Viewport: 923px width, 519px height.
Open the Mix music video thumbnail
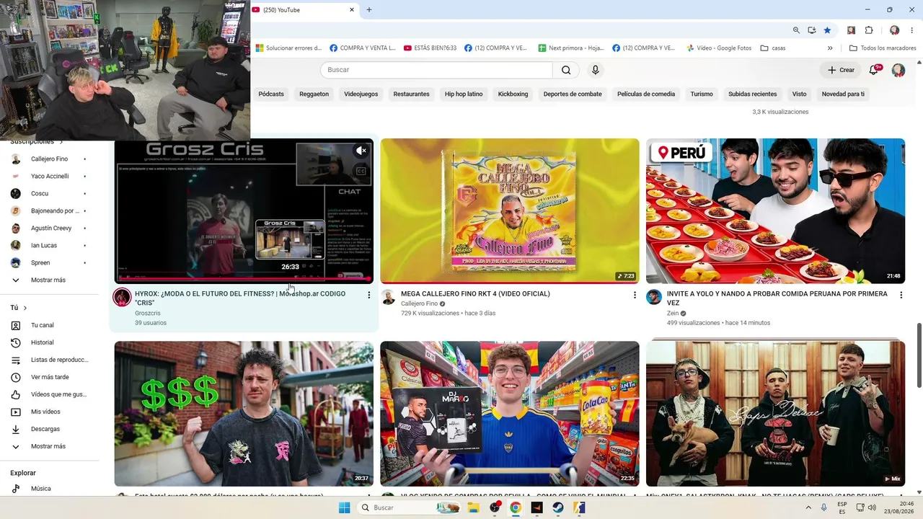coord(775,414)
